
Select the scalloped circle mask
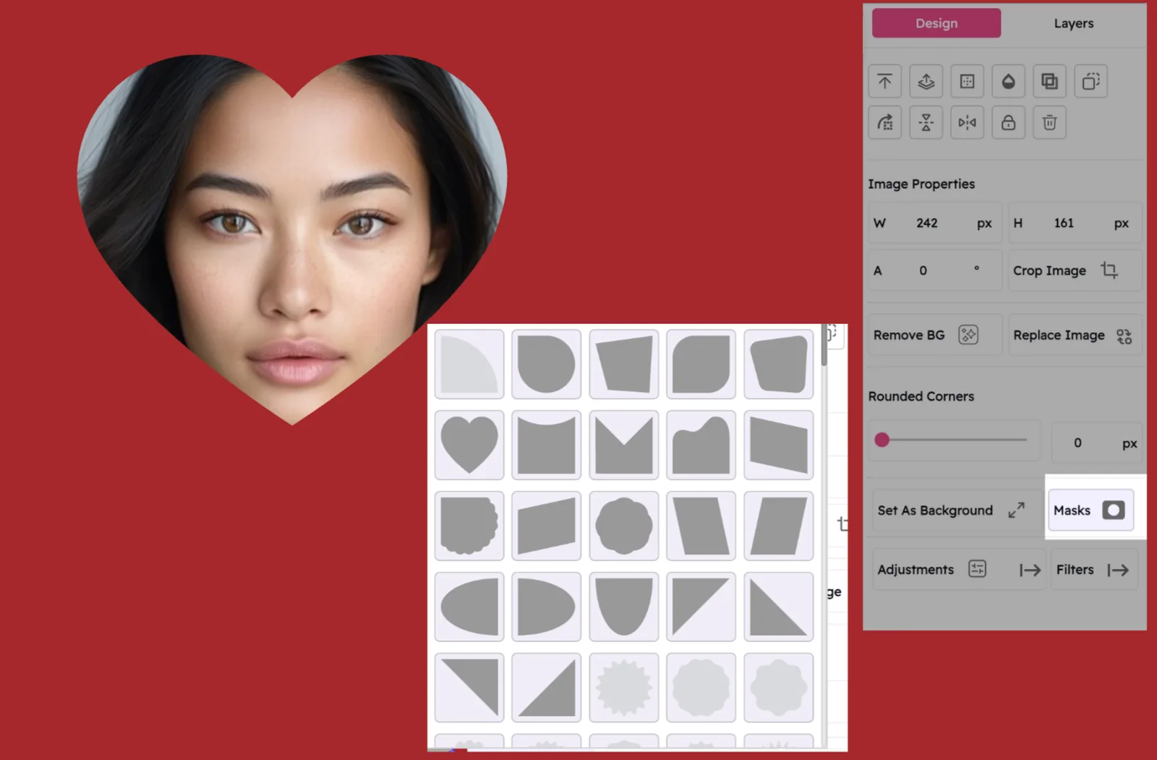tap(623, 526)
